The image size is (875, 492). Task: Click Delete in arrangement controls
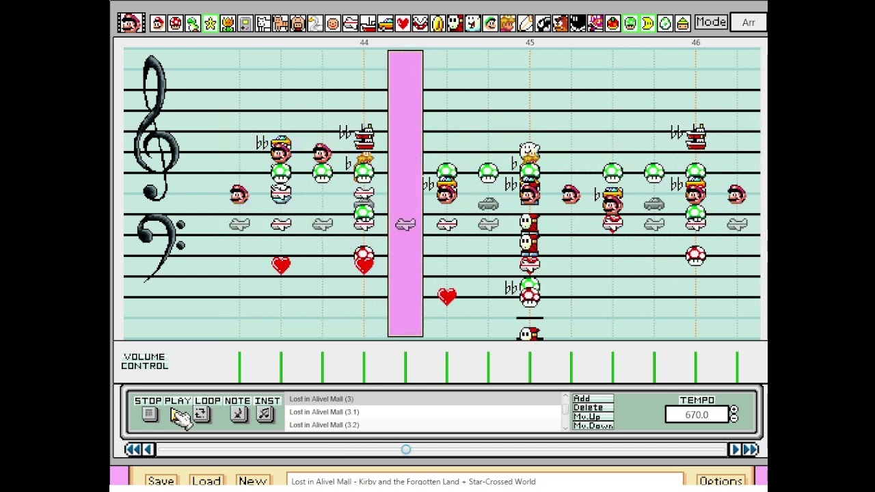pos(593,407)
